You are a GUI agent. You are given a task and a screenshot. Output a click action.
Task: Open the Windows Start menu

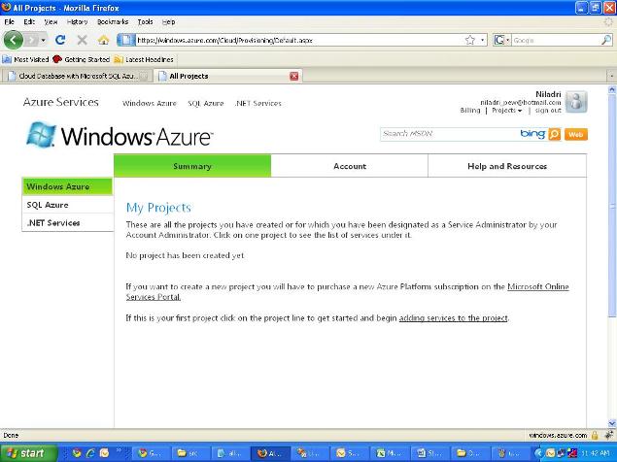[28, 453]
